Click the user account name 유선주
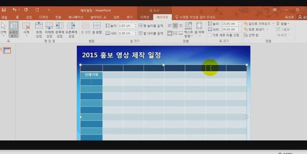307x154 pixels. (x=290, y=17)
